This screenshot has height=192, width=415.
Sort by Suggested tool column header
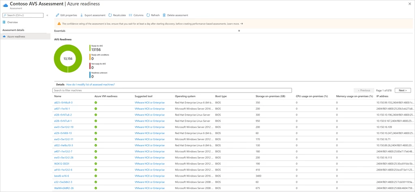click(143, 96)
